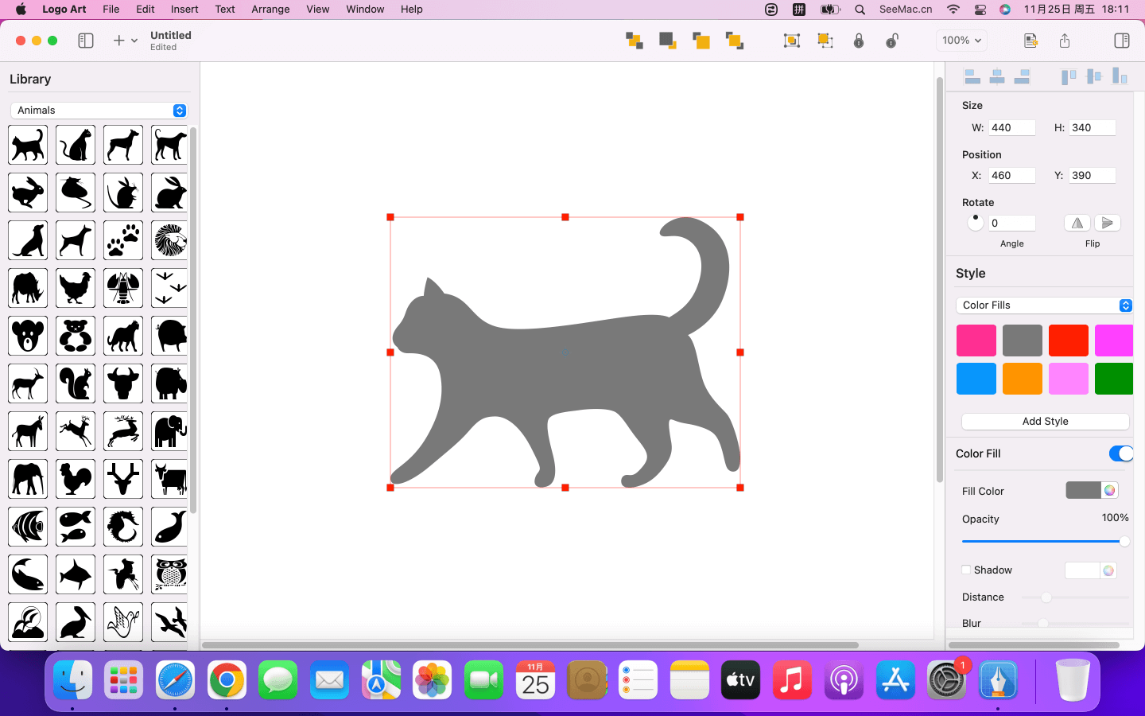Open the Insert menu
This screenshot has width=1145, height=716.
coord(184,10)
